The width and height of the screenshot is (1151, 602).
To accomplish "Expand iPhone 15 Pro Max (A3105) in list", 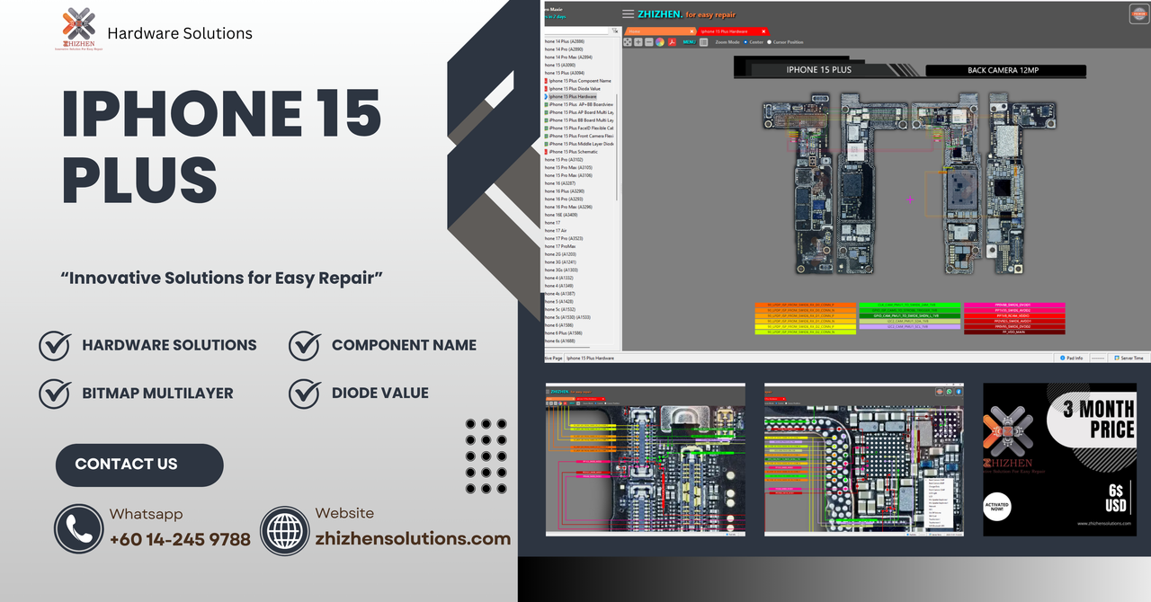I will pyautogui.click(x=568, y=167).
